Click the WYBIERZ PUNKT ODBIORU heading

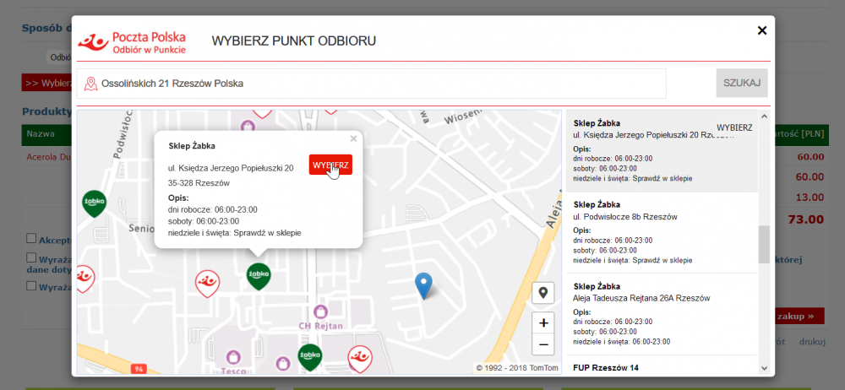tap(294, 41)
